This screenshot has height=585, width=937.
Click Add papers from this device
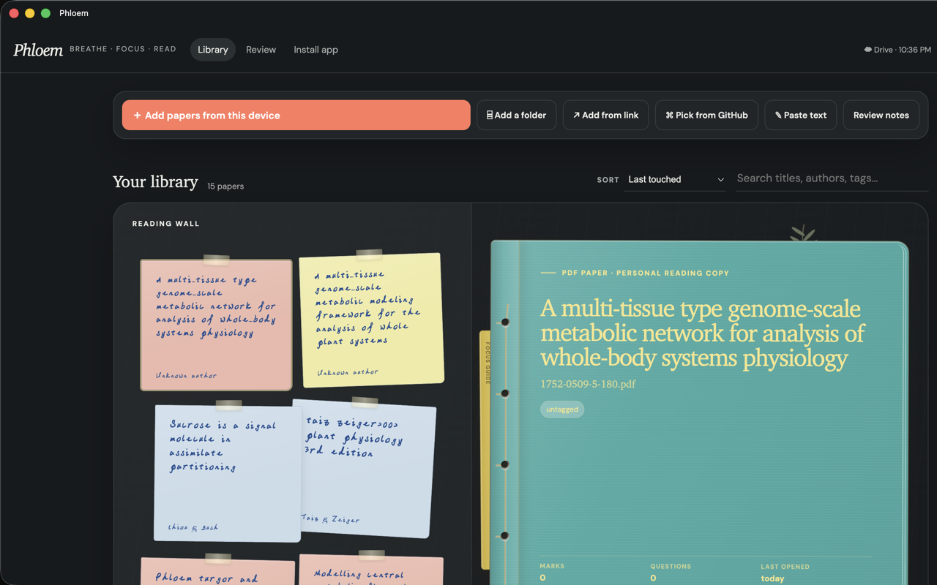coord(296,116)
